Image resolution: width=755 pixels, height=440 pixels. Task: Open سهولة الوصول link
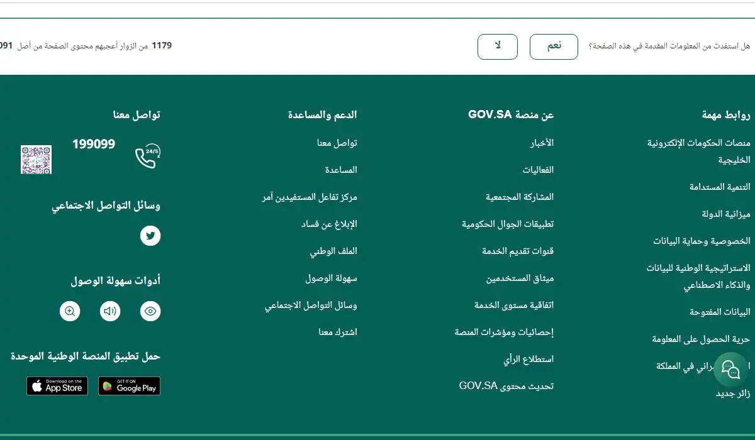click(332, 278)
